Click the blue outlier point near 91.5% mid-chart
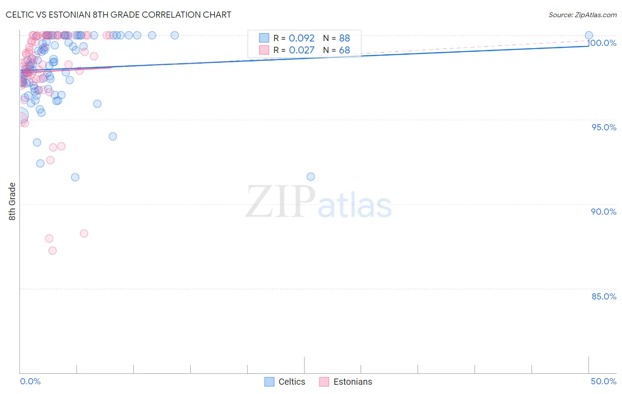 (311, 177)
